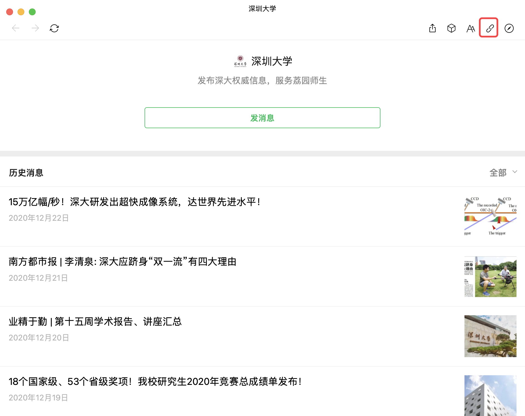Open page in default browser compass icon
This screenshot has width=525, height=416.
click(509, 28)
